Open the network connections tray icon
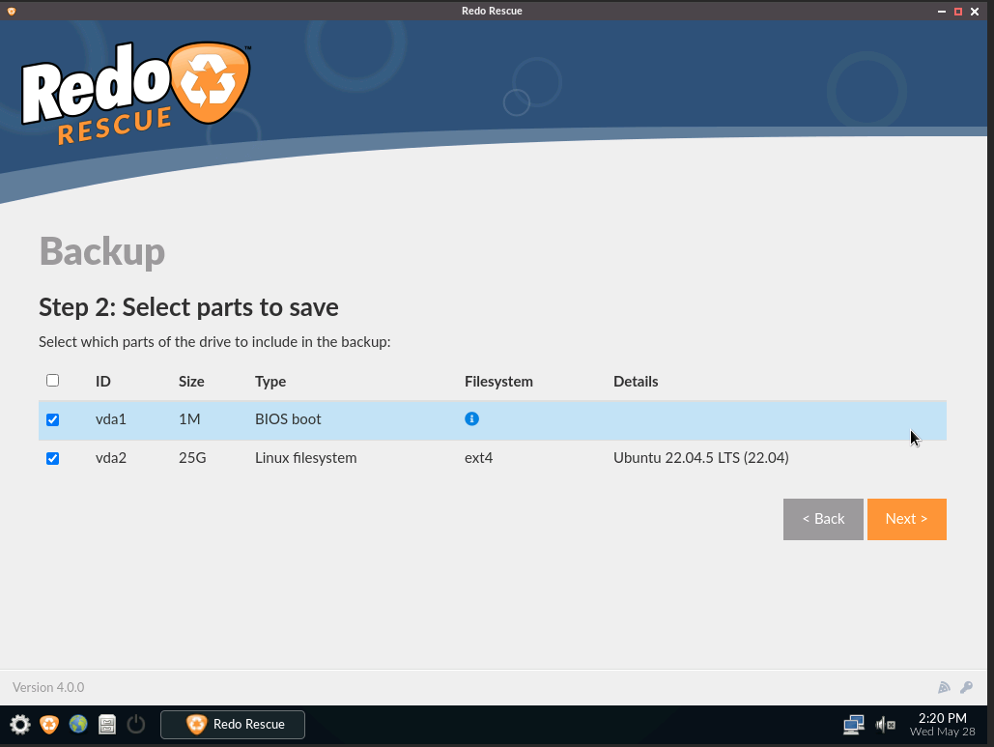The height and width of the screenshot is (747, 994). pyautogui.click(x=853, y=724)
